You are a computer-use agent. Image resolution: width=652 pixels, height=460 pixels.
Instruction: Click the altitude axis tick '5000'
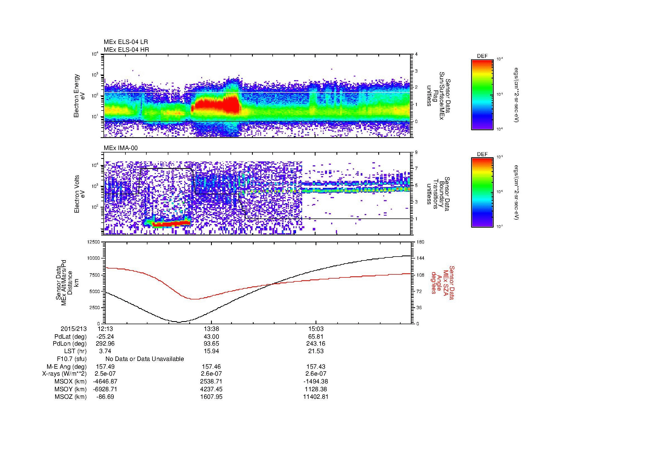[x=95, y=291]
